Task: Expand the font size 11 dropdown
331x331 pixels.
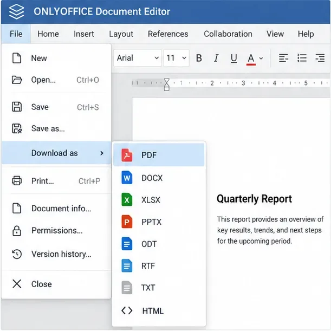Action: tap(176, 58)
